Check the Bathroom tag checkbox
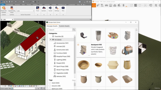 50,88
